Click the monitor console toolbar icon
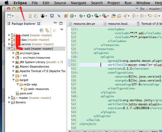The image size is (162, 132). pos(52,16)
